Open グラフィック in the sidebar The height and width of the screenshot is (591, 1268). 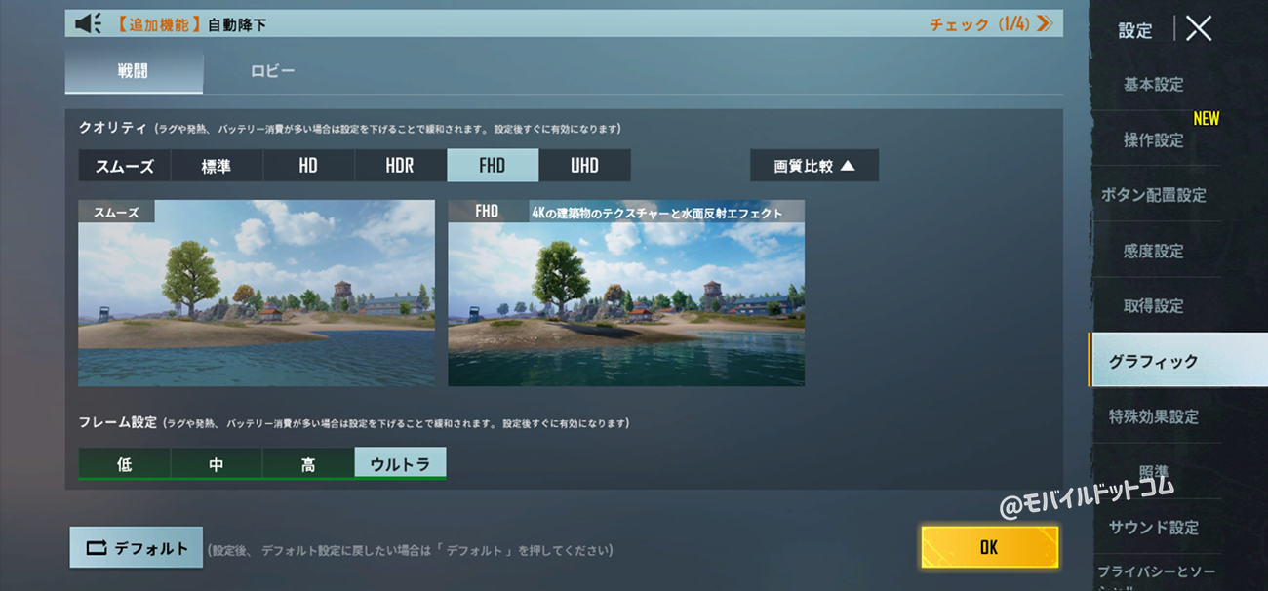(1178, 361)
